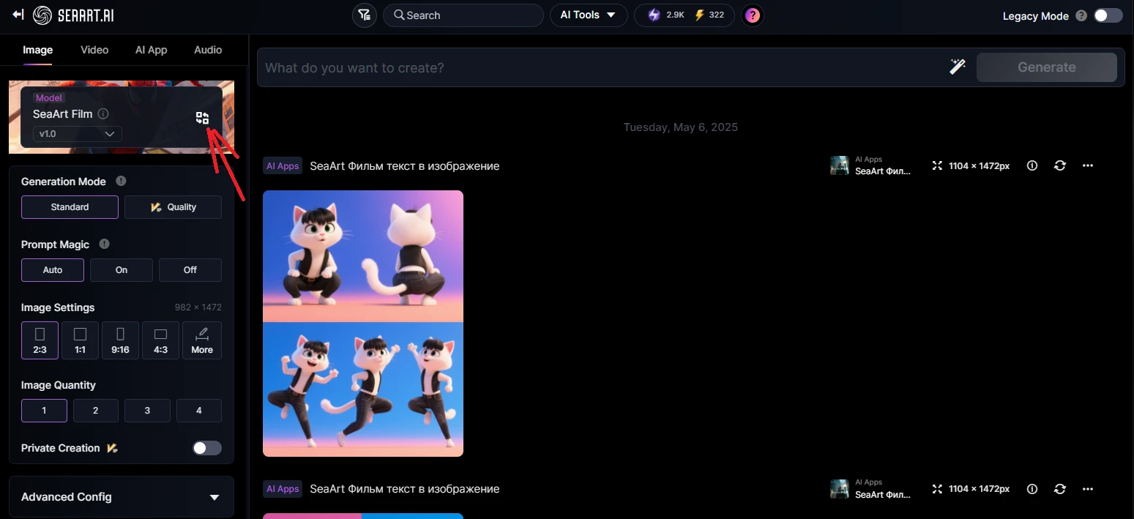Choose the 9:16 aspect ratio option

[120, 340]
